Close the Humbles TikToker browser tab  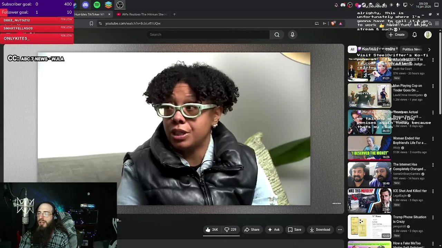click(109, 14)
